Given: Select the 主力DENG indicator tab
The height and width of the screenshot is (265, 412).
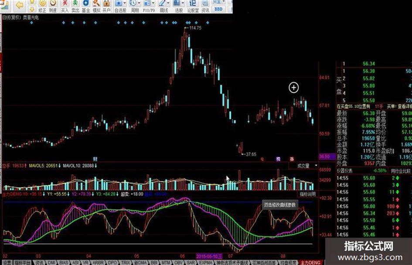Looking at the screenshot, I should pyautogui.click(x=310, y=262).
